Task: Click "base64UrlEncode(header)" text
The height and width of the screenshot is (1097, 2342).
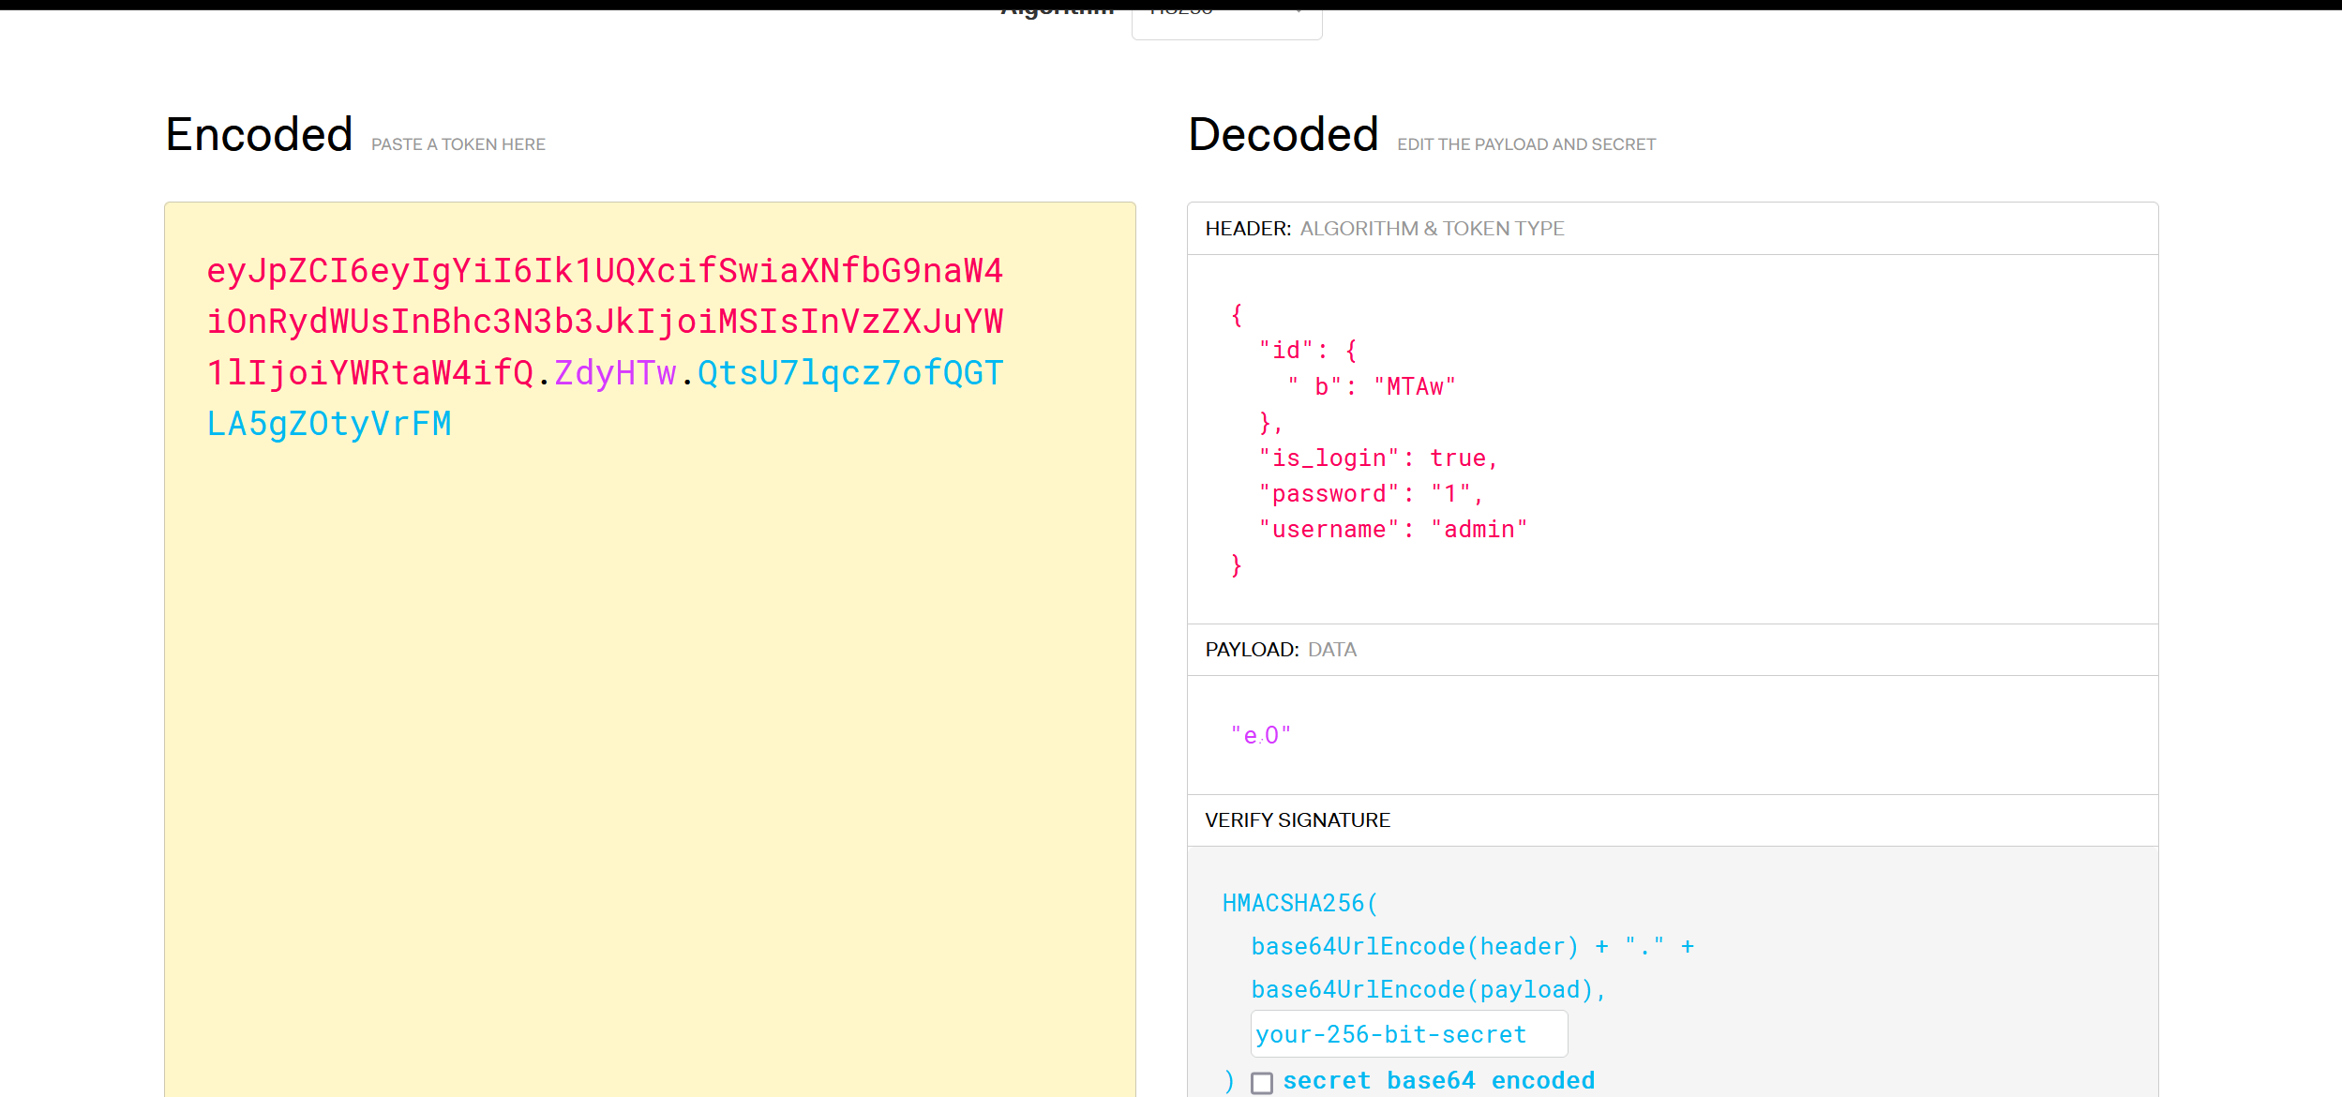Action: (x=1415, y=947)
